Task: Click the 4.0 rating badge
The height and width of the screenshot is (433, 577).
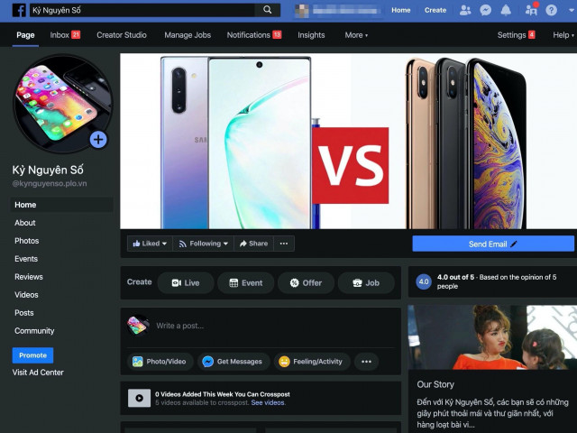Action: [424, 281]
